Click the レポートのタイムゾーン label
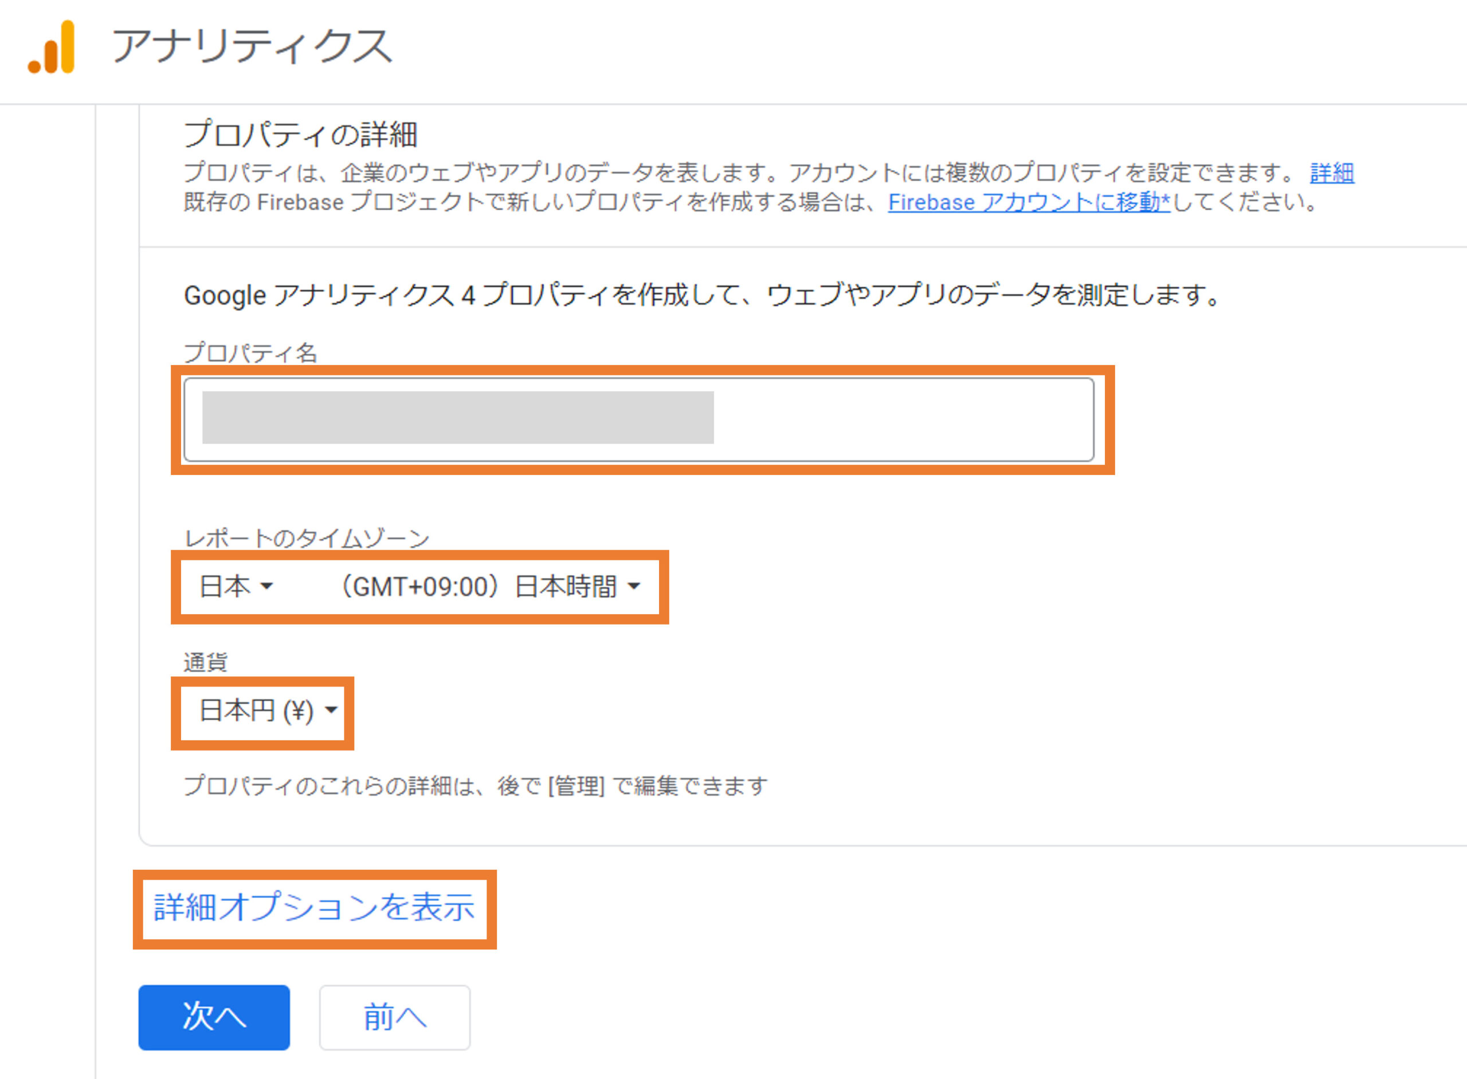 tap(307, 539)
